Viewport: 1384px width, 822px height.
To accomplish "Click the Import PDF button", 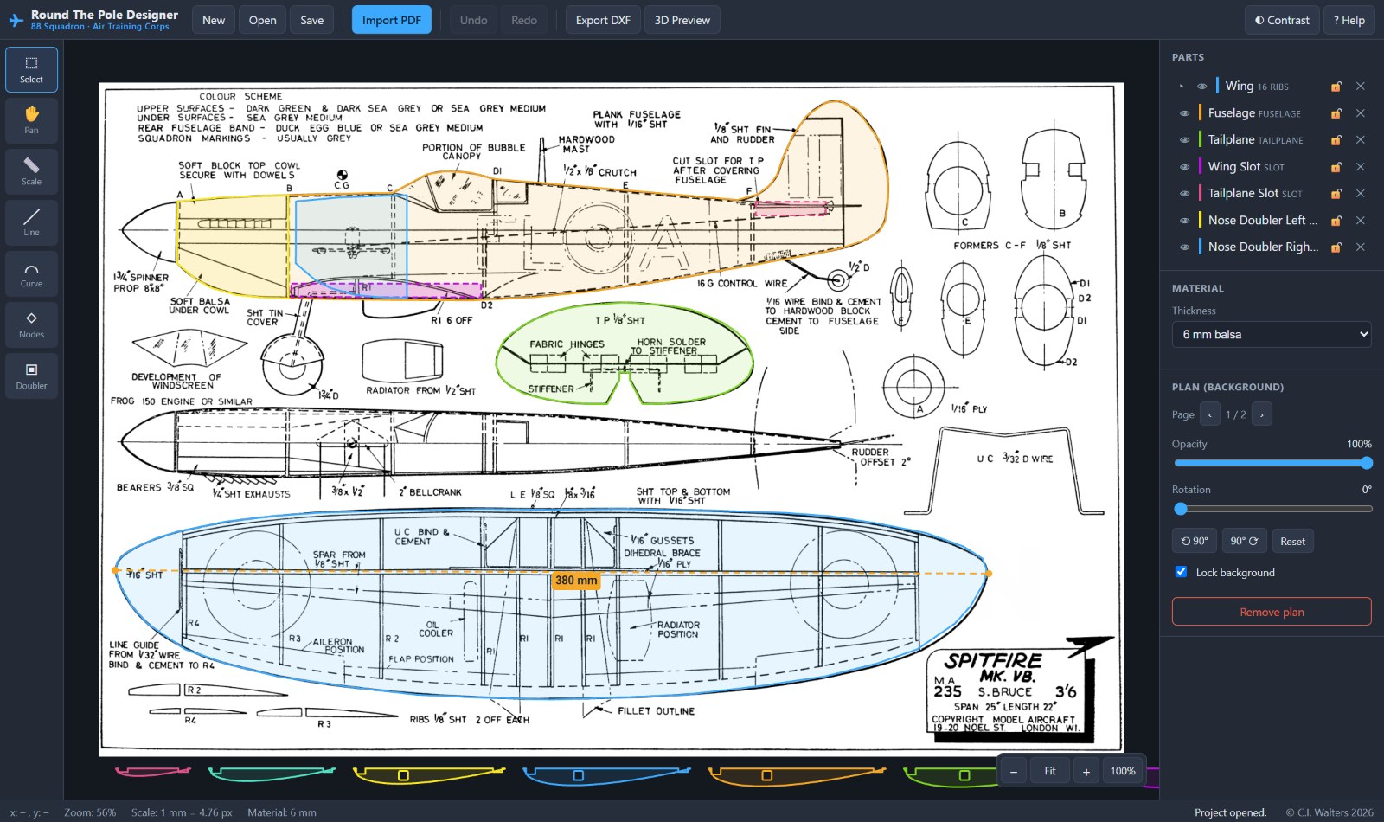I will [392, 20].
